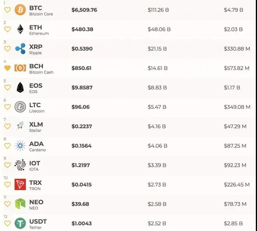Click the Bitcoin Core orange coin icon
This screenshot has width=257, height=231.
[20, 10]
